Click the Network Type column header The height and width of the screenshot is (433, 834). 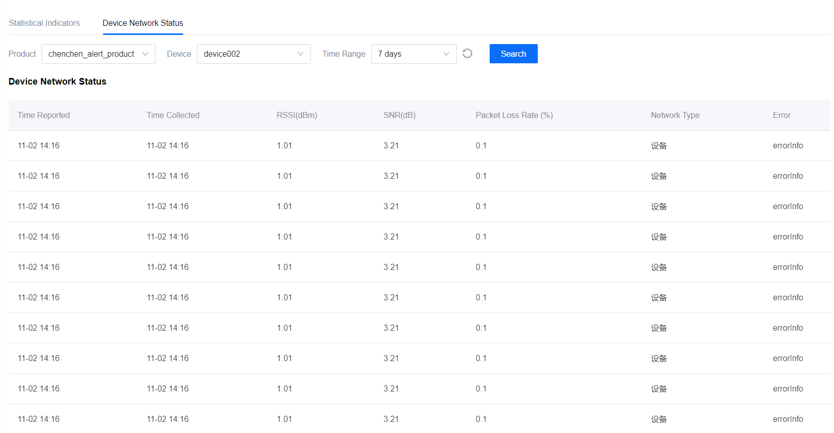pos(675,115)
